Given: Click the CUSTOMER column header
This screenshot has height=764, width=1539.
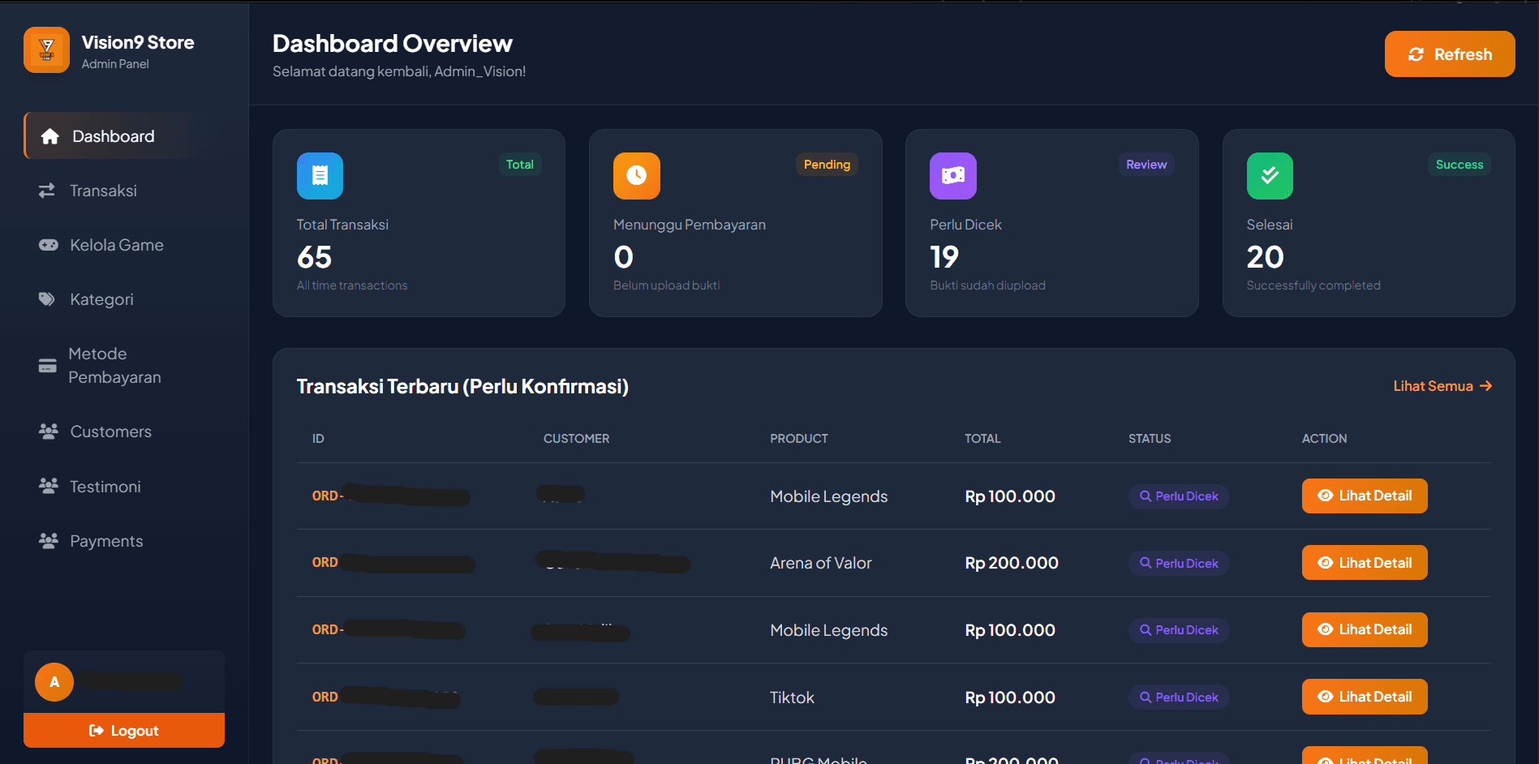Looking at the screenshot, I should pos(576,439).
